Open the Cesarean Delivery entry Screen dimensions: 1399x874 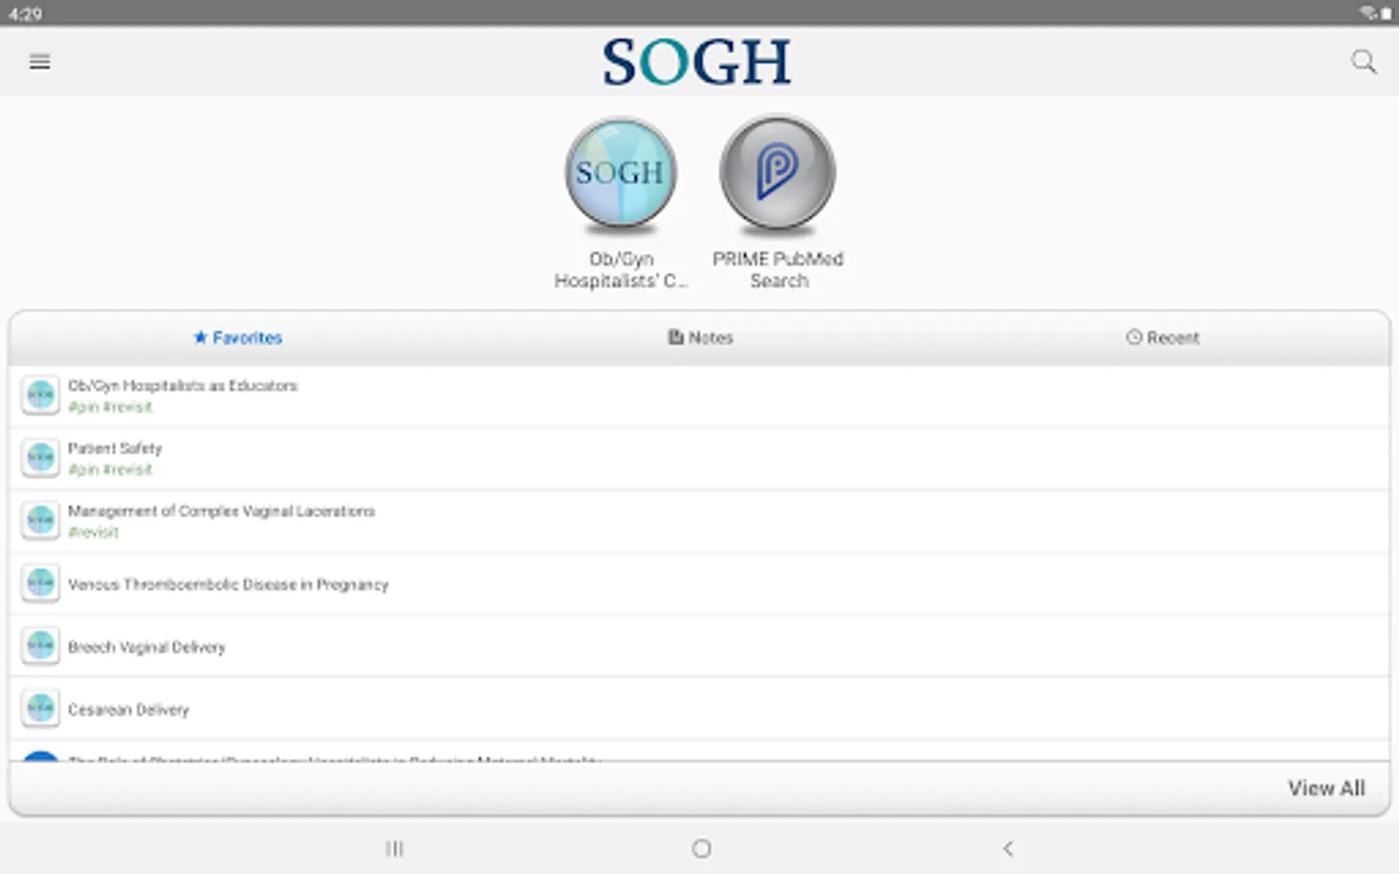pyautogui.click(x=699, y=709)
